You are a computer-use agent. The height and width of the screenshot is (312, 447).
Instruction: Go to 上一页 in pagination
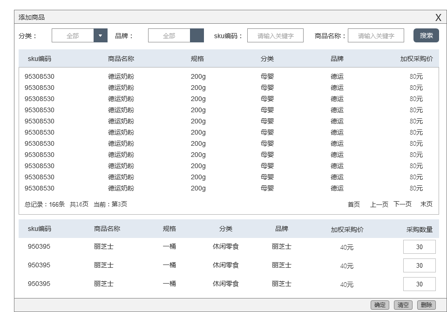tap(379, 204)
